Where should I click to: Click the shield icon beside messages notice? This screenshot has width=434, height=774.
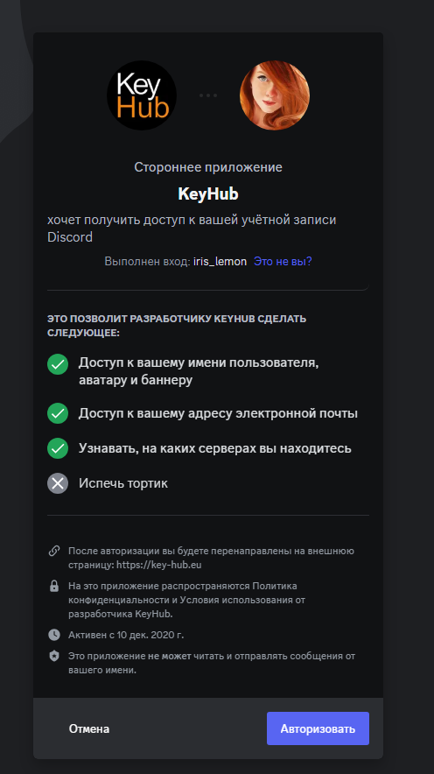pyautogui.click(x=54, y=656)
